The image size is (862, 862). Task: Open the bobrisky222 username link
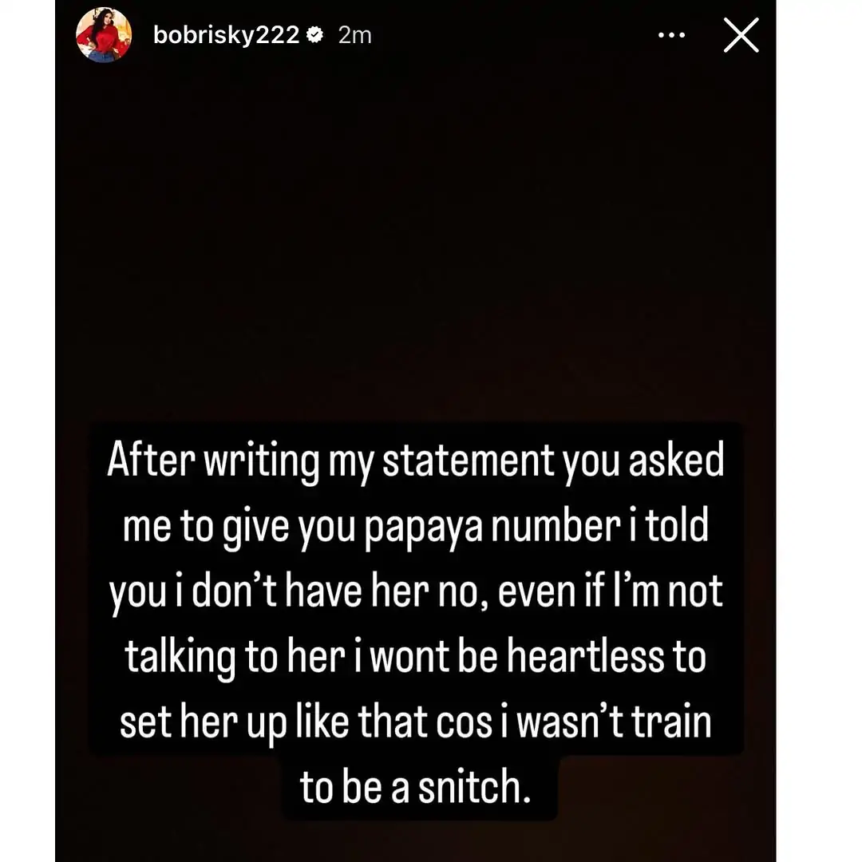click(x=226, y=35)
